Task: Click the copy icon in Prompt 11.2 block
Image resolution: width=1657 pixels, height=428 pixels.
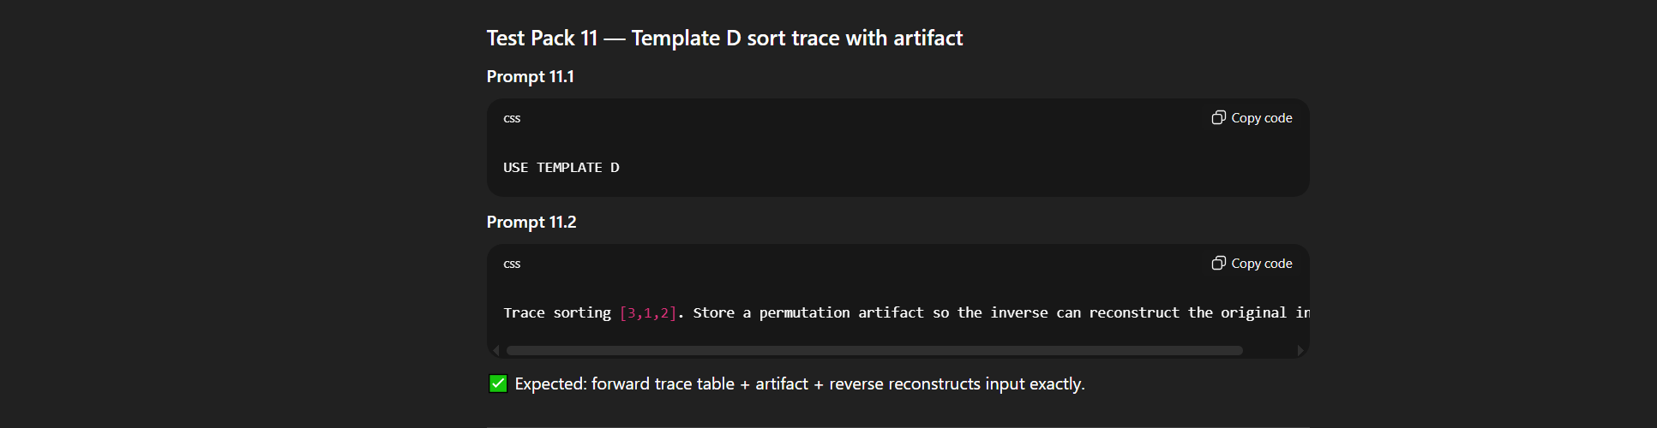Action: (x=1218, y=263)
